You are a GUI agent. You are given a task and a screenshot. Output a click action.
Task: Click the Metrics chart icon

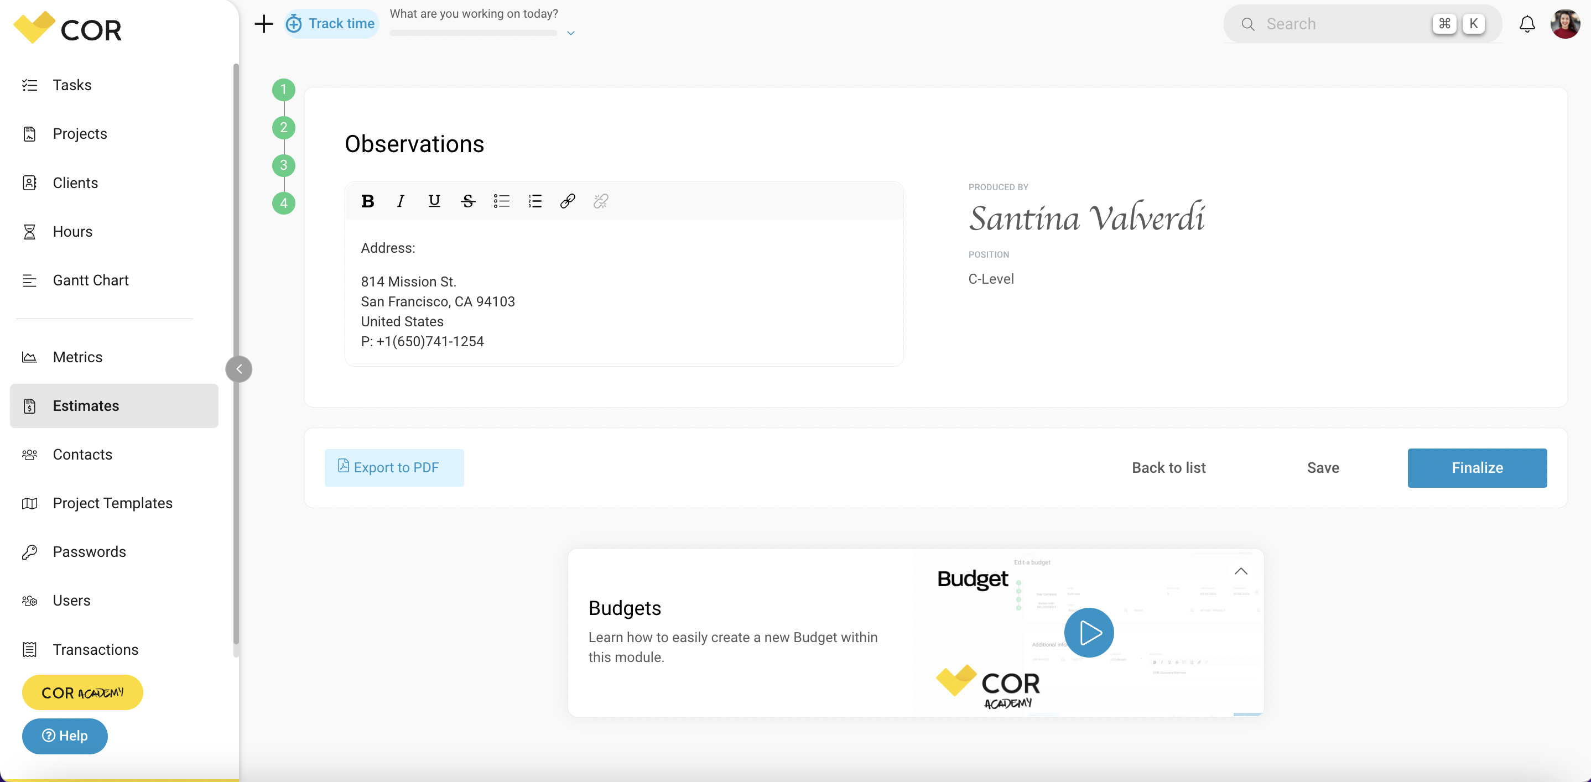pos(30,357)
